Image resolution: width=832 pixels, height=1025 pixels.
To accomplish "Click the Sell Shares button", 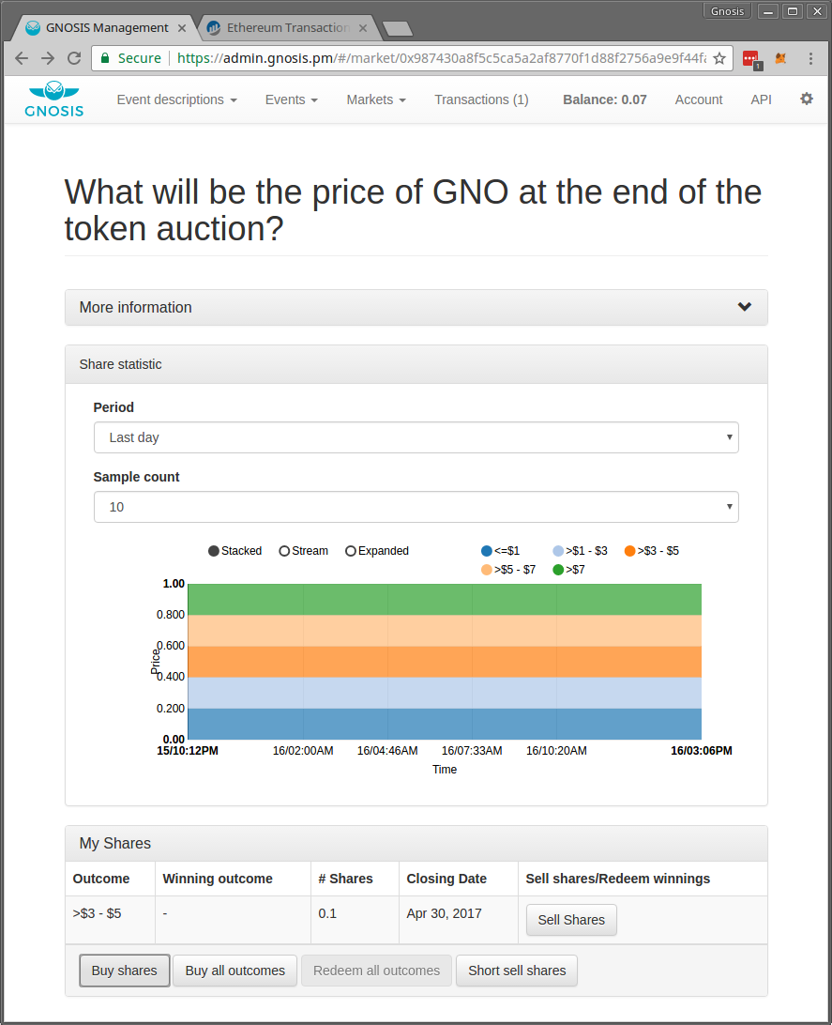I will 571,920.
